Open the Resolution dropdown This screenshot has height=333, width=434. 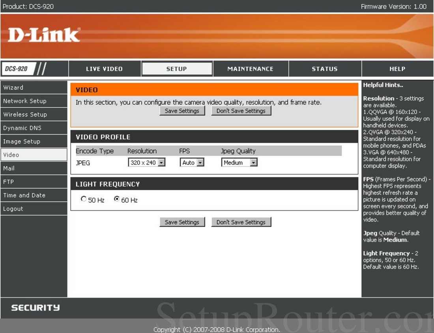(x=162, y=162)
